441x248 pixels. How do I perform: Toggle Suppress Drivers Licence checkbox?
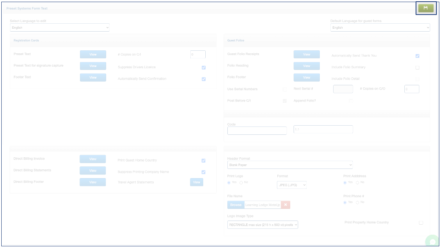click(204, 67)
